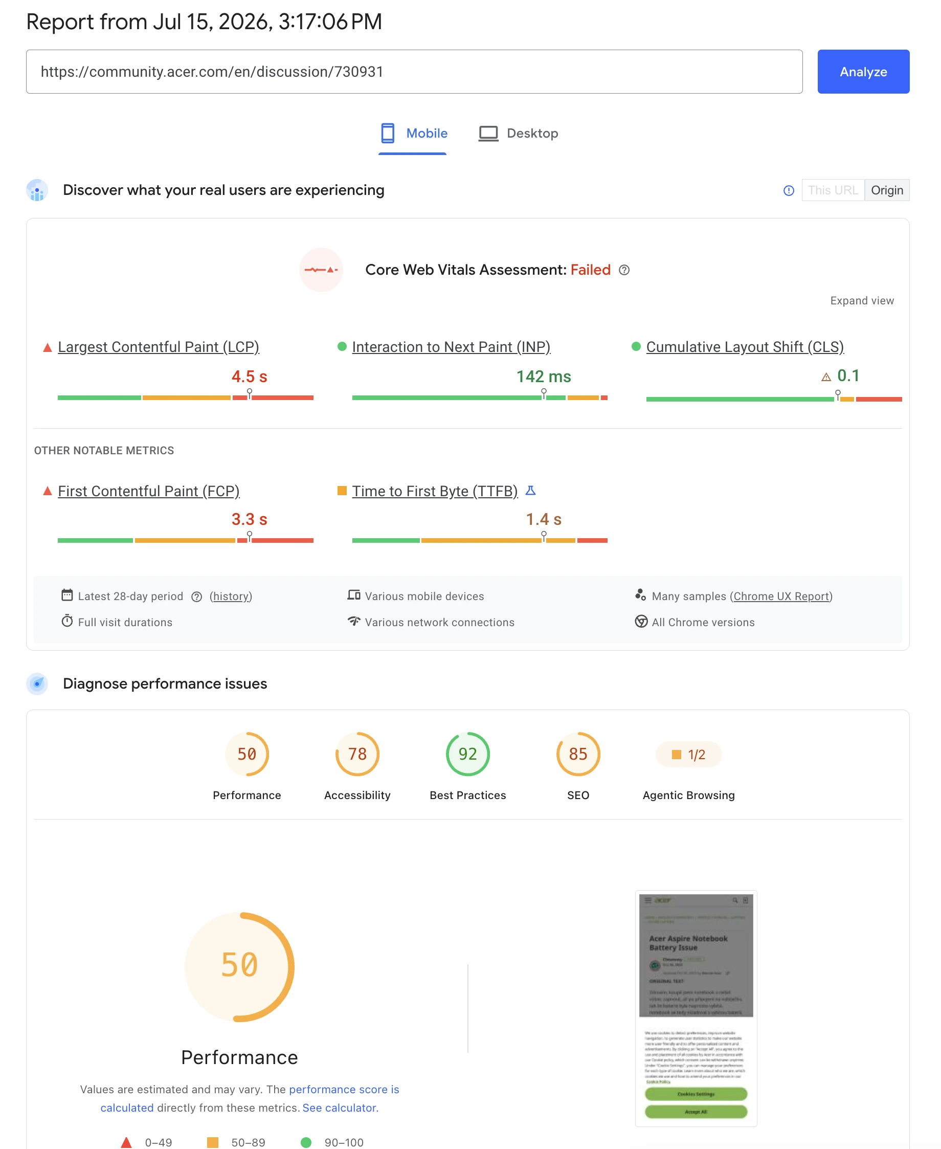Focus the URL input field
Screen dimensions: 941x1149
(x=414, y=72)
